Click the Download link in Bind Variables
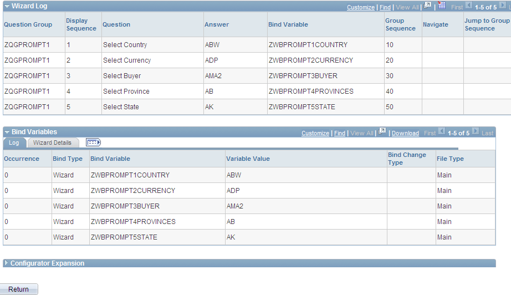Image resolution: width=511 pixels, height=295 pixels. 405,133
